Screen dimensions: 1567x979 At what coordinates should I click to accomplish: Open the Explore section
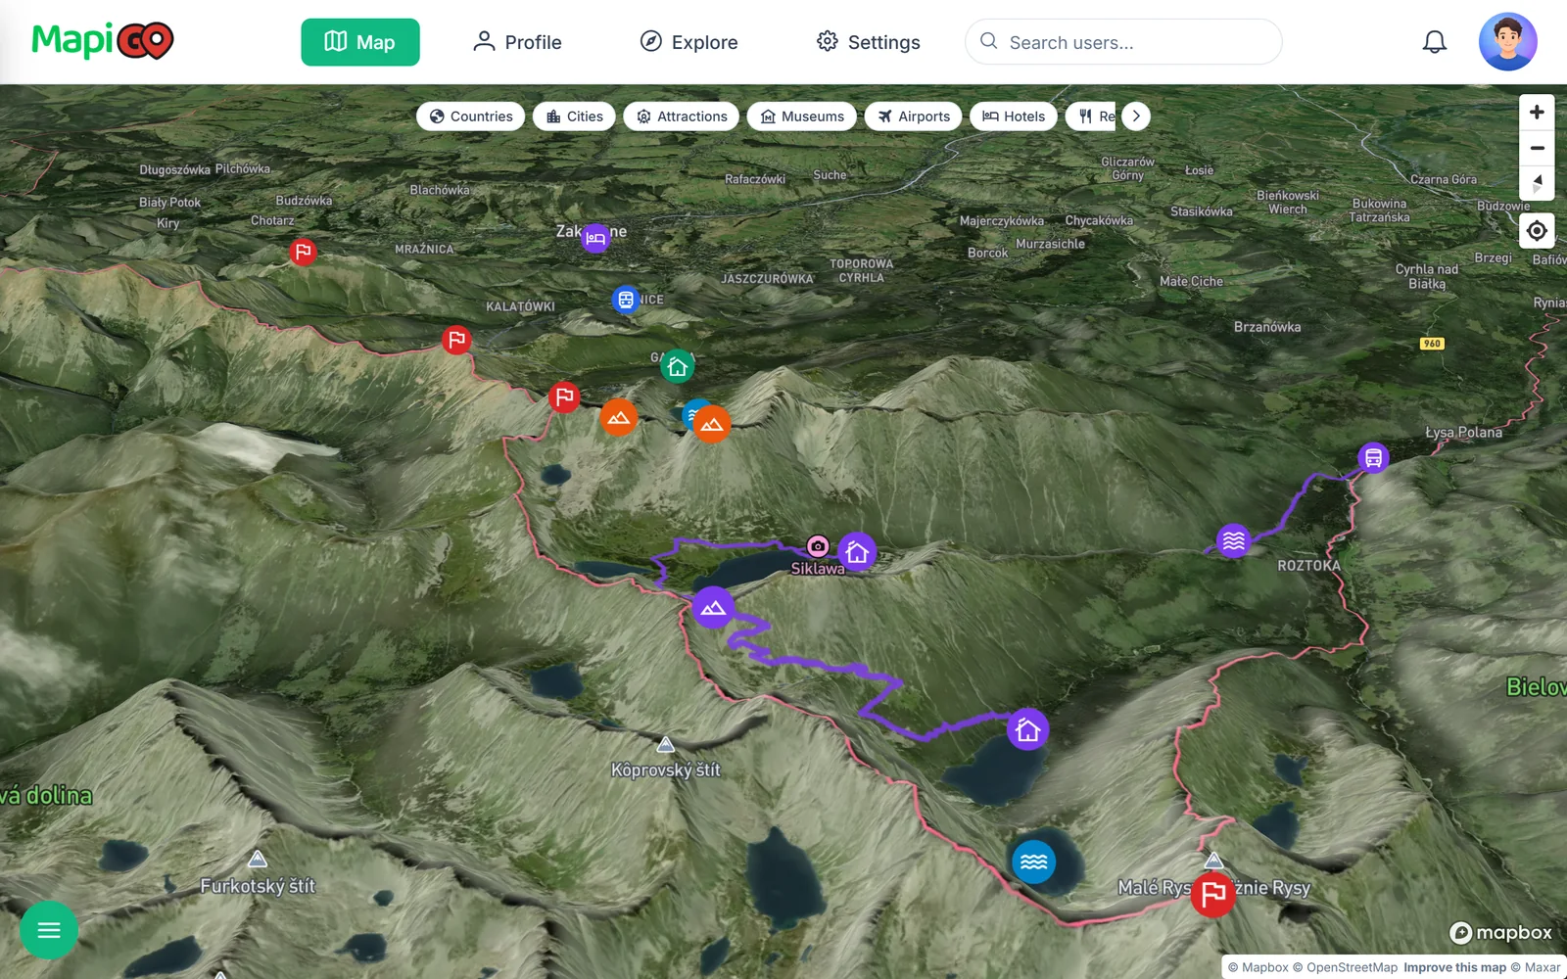pyautogui.click(x=689, y=42)
